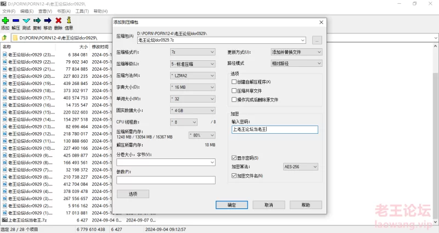Click the Name (名称) column header
Screen dimensions: 439x233
pos(7,47)
